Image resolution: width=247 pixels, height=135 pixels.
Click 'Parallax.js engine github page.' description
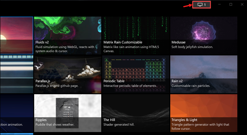pyautogui.click(x=57, y=86)
